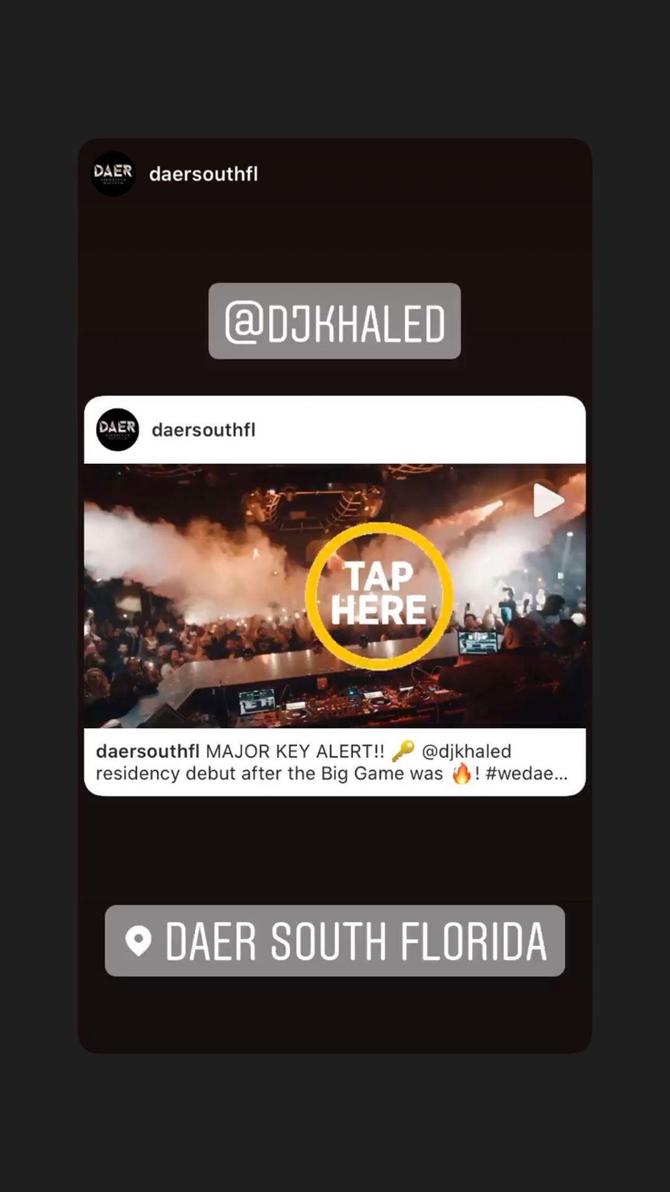This screenshot has height=1192, width=670.
Task: Tap daersouthfl name in embedded post header
Action: 203,430
